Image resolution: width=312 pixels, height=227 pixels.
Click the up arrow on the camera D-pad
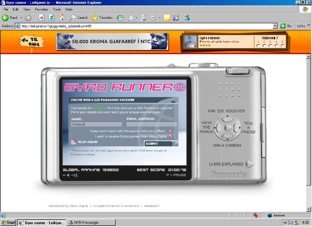point(227,120)
